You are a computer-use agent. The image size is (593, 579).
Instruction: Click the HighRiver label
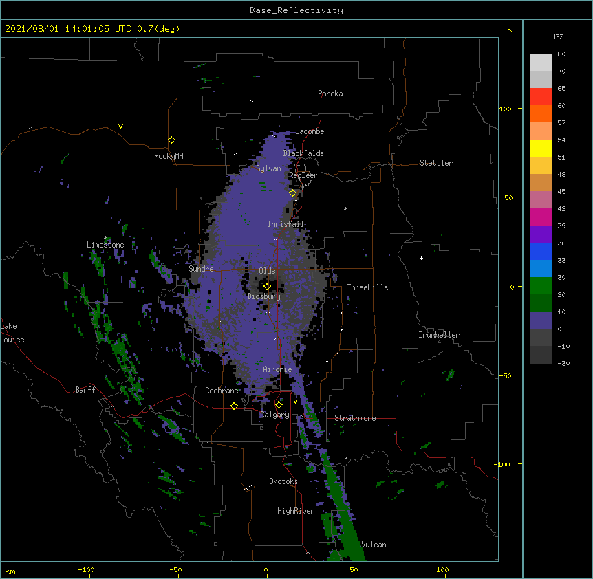pyautogui.click(x=296, y=511)
